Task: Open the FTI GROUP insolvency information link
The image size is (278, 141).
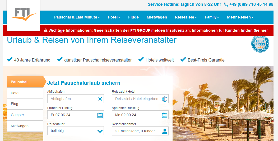Action: pos(181,30)
